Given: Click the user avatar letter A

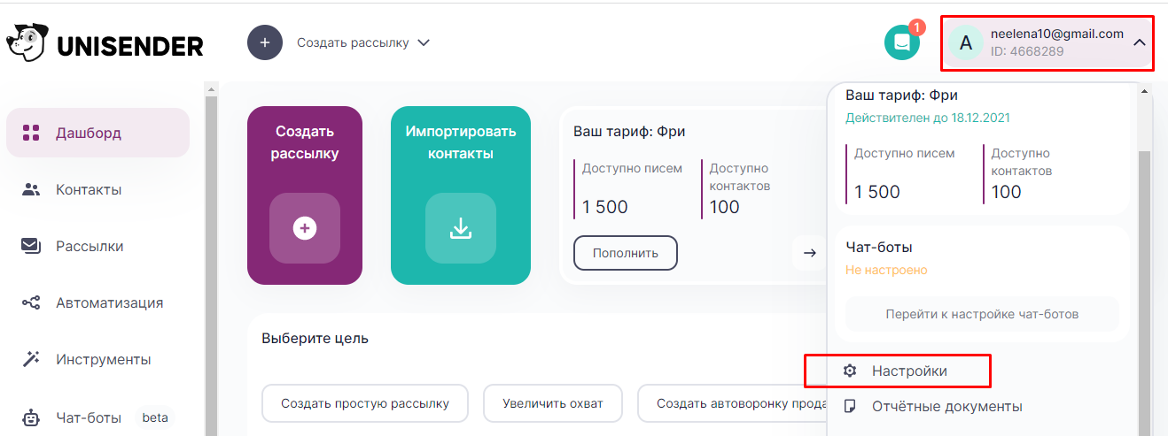Looking at the screenshot, I should (966, 42).
